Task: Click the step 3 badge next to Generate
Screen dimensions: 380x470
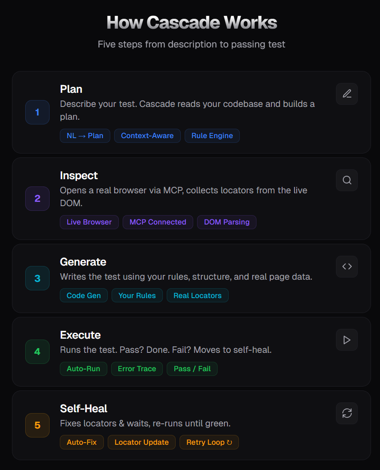Action: tap(37, 278)
